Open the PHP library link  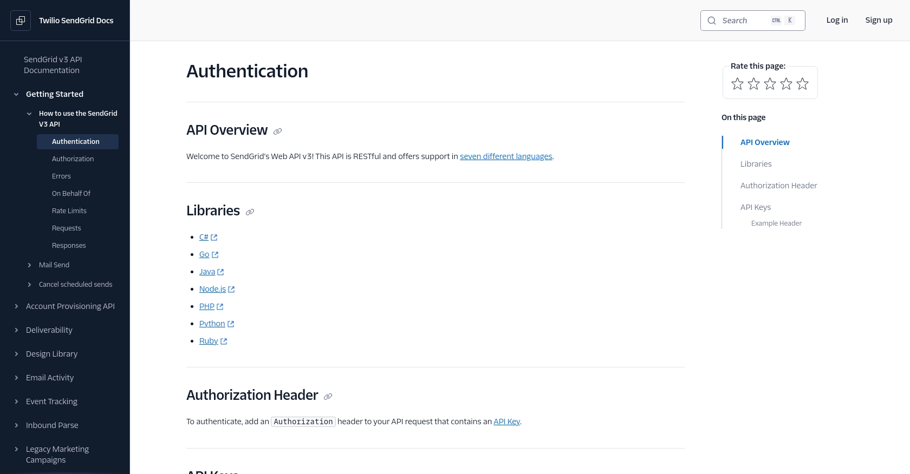[207, 306]
